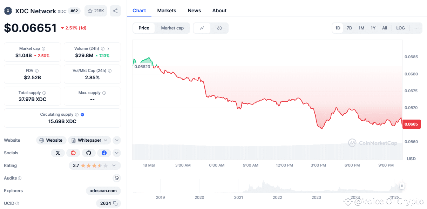Click the 2.51% (1d) change indicator
This screenshot has height=209, width=427.
[74, 28]
